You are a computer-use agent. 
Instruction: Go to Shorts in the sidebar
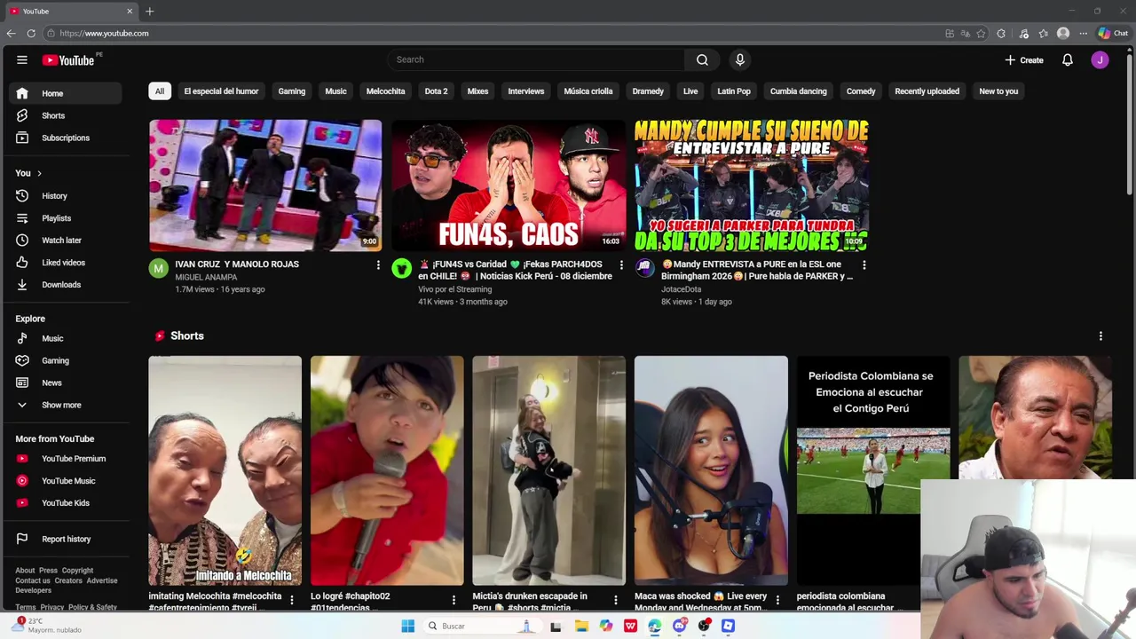click(x=65, y=115)
